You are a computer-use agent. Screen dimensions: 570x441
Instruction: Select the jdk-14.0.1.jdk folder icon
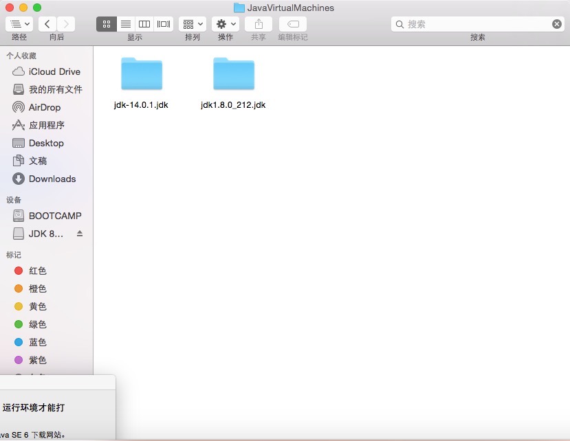(142, 73)
